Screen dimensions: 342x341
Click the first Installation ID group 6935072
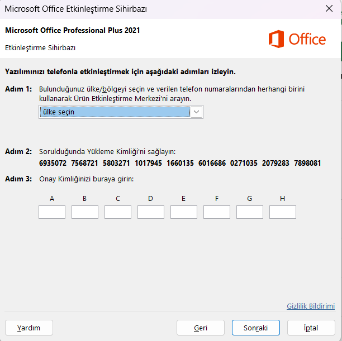(53, 163)
